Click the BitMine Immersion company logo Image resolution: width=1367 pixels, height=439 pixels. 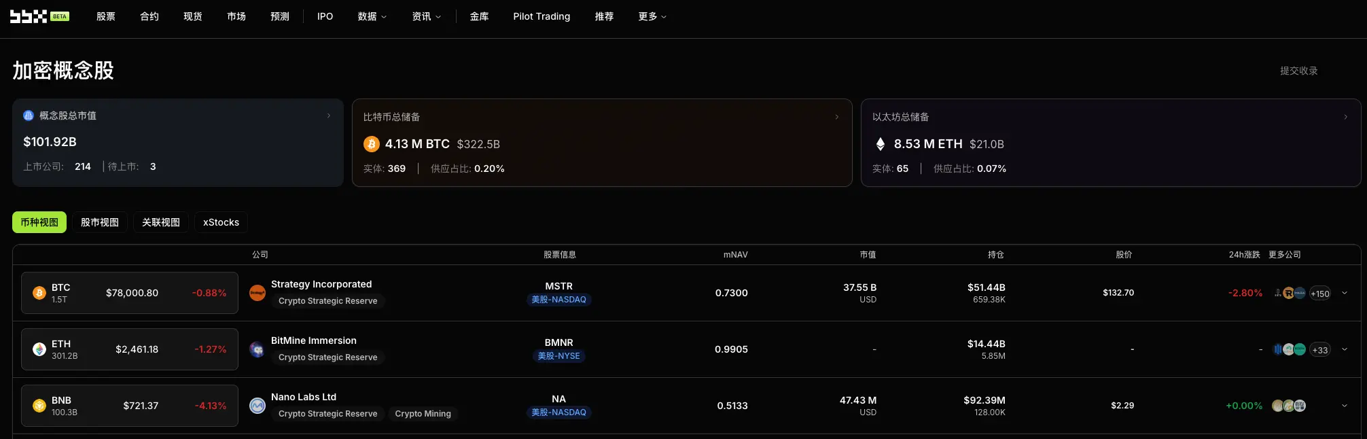258,349
